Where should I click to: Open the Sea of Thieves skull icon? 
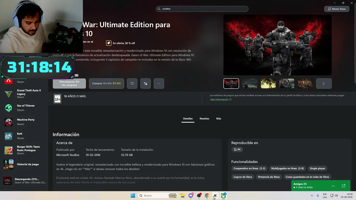tap(9, 108)
